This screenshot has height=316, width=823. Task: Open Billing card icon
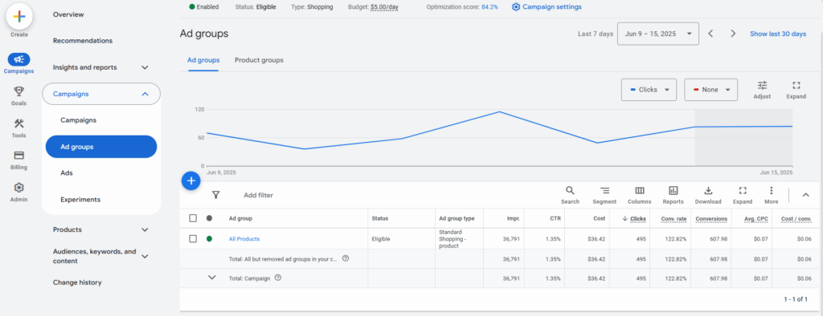coord(19,156)
